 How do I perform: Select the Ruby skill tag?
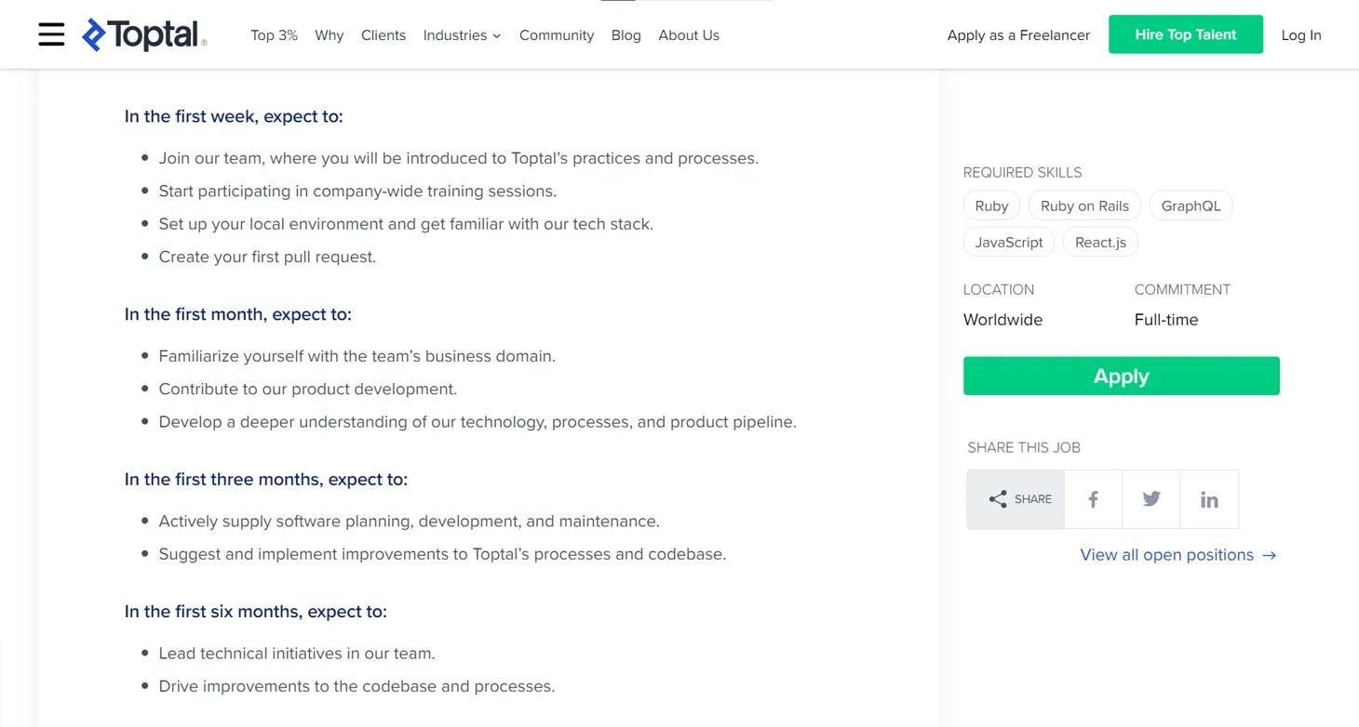[991, 205]
